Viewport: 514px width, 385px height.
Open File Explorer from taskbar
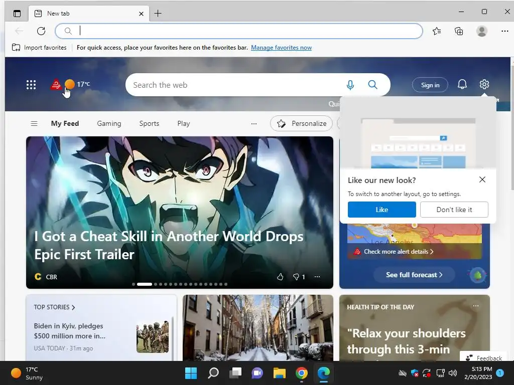pyautogui.click(x=280, y=373)
